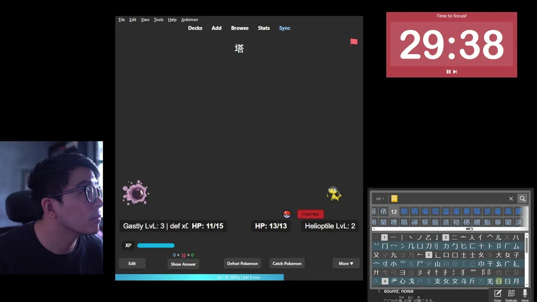Skip to the next timer session
Screen dimensions: 537x302
coord(455,72)
